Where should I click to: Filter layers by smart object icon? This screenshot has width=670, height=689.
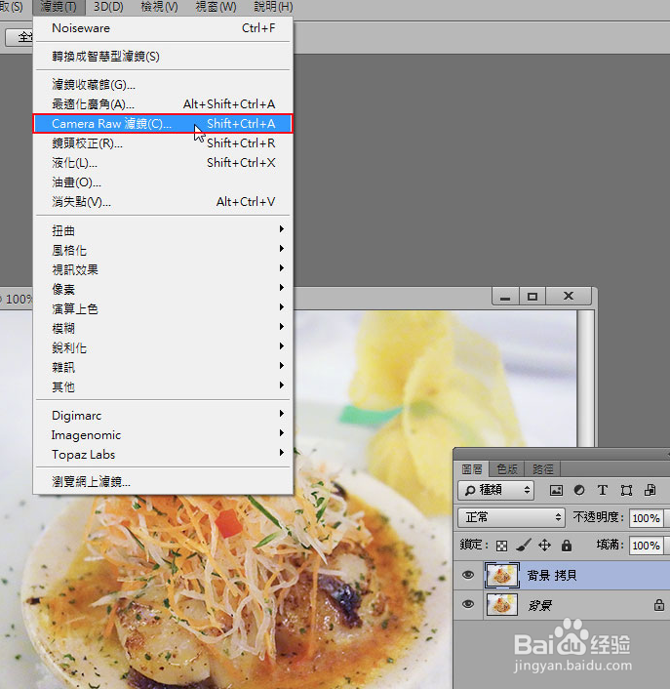[x=650, y=490]
